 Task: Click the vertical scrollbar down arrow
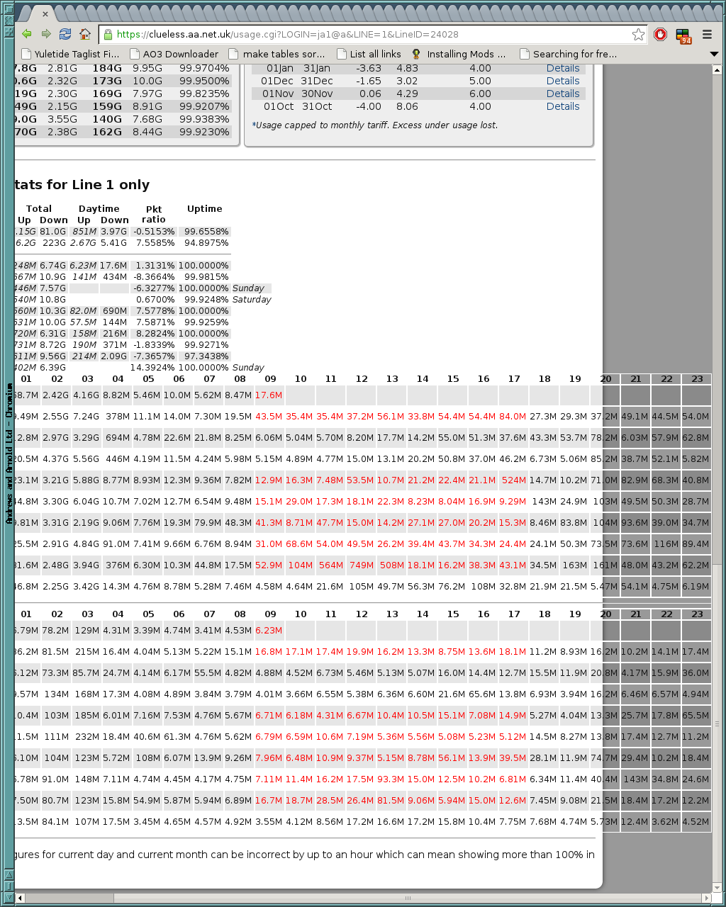(x=717, y=886)
